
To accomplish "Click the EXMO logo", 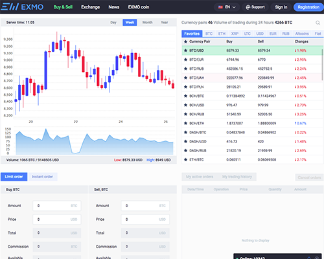I will pos(22,6).
